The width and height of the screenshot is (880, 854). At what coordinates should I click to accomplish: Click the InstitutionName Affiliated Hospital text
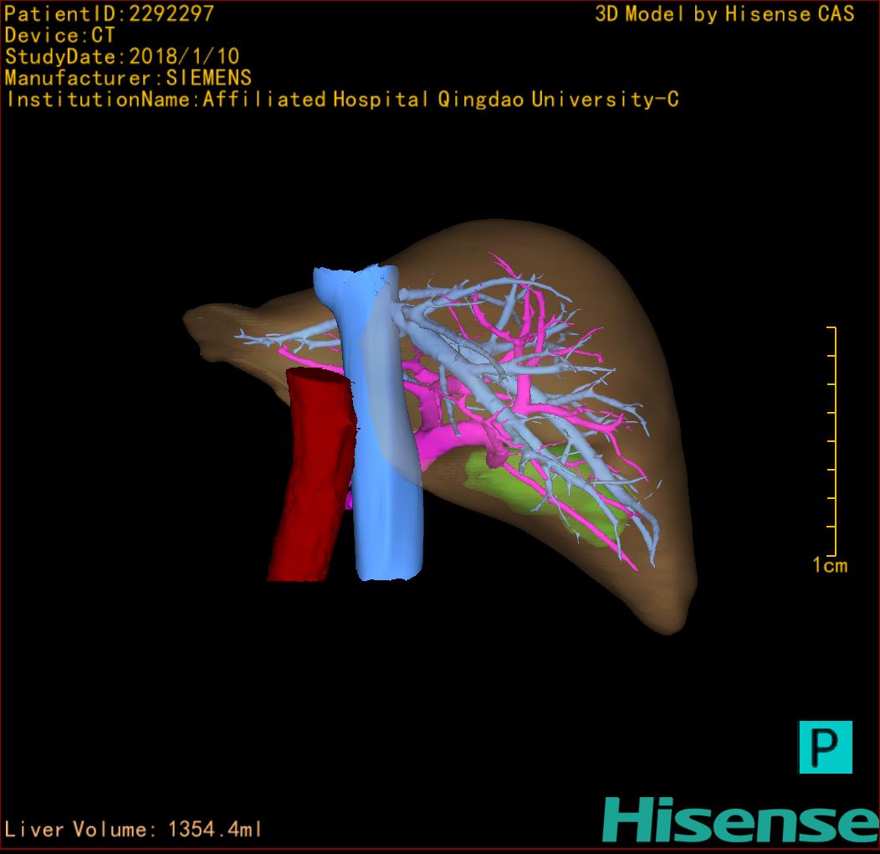(x=342, y=100)
